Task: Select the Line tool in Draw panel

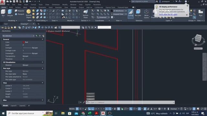Action: click(x=53, y=14)
